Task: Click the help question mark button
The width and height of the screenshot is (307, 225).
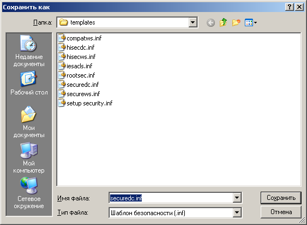Action: (290, 7)
